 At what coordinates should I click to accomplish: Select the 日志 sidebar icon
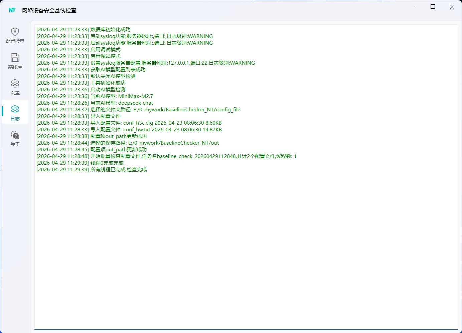tap(15, 109)
